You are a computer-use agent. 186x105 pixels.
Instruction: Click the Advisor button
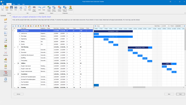(x=18, y=94)
